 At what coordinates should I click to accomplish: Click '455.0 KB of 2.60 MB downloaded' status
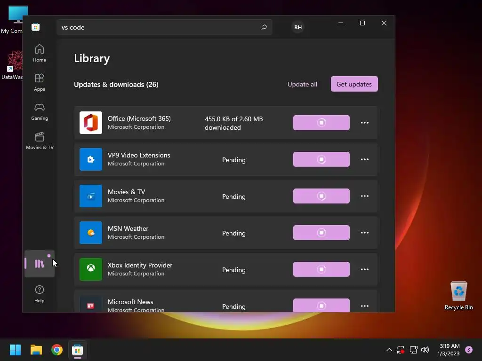[233, 123]
